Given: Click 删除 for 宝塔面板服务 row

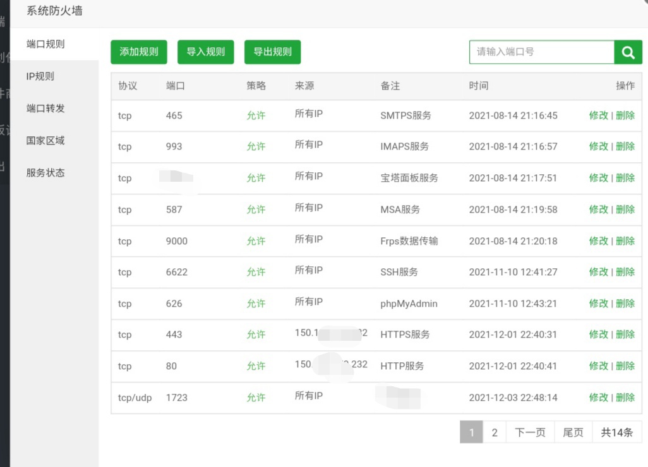Looking at the screenshot, I should click(x=625, y=178).
